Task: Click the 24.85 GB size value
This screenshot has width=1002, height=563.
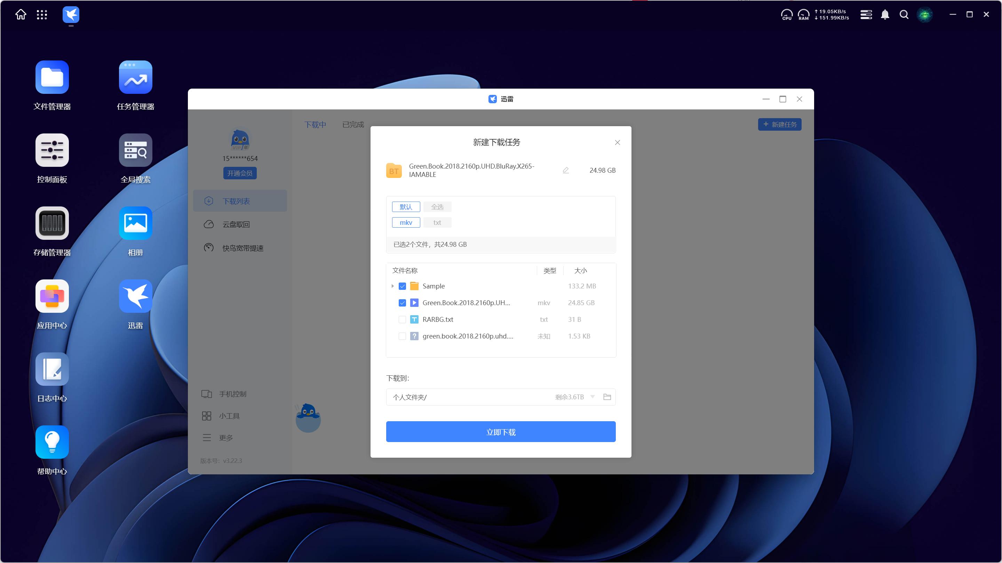Action: 581,303
